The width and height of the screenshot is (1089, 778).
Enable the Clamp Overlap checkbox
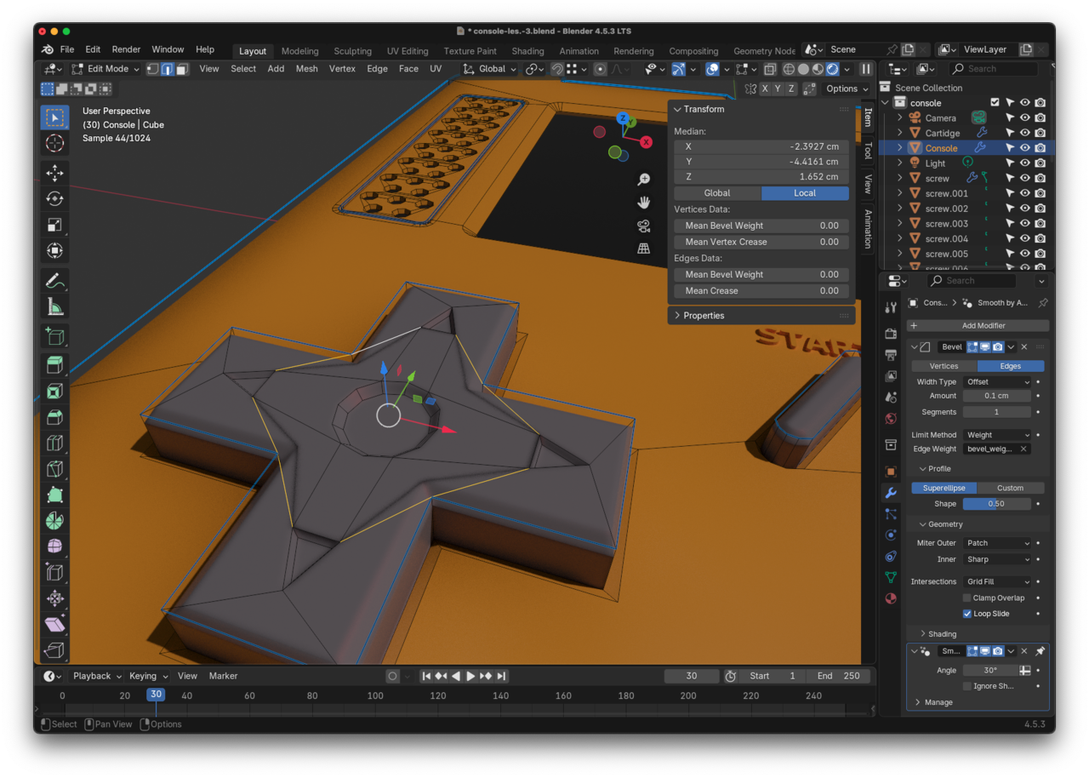[x=967, y=598]
